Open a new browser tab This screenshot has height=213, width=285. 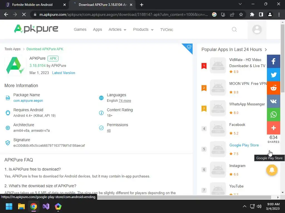(142, 5)
